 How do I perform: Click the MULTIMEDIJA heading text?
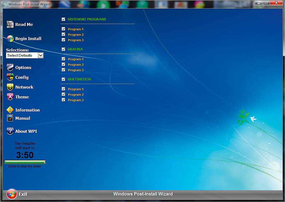click(x=79, y=79)
